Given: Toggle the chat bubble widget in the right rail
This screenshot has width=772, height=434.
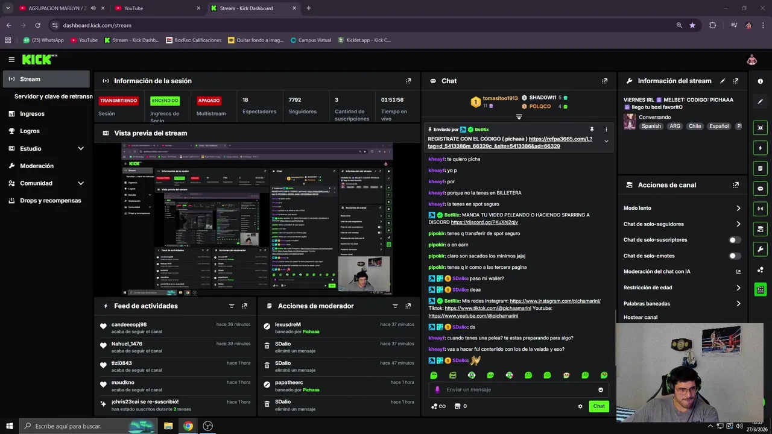Looking at the screenshot, I should pos(760,189).
